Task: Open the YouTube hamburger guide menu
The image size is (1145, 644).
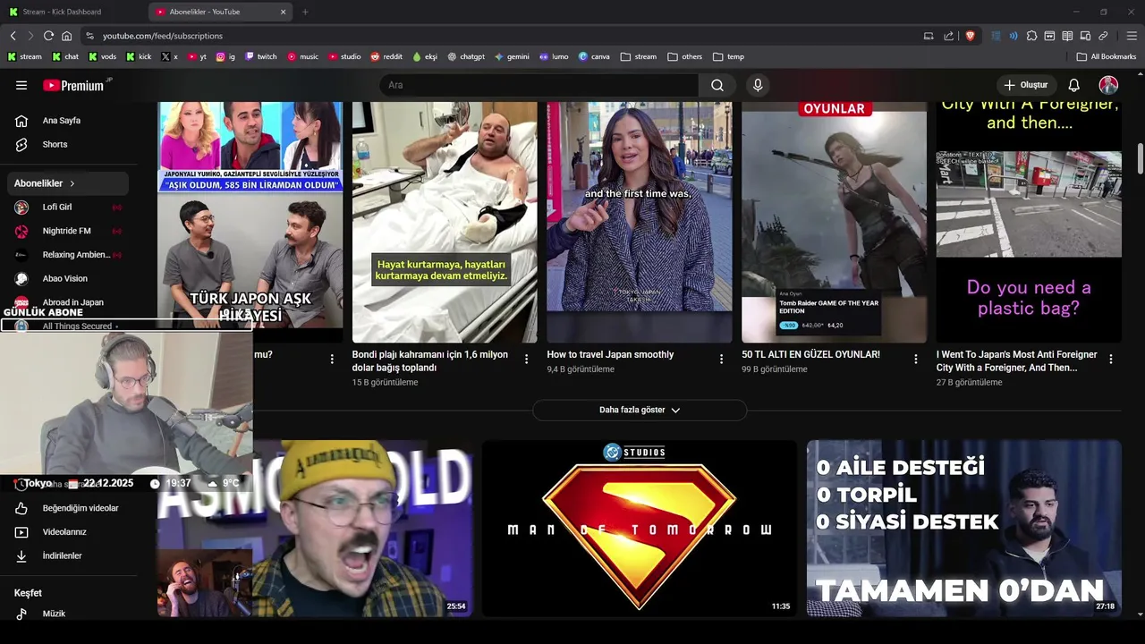Action: (x=21, y=85)
